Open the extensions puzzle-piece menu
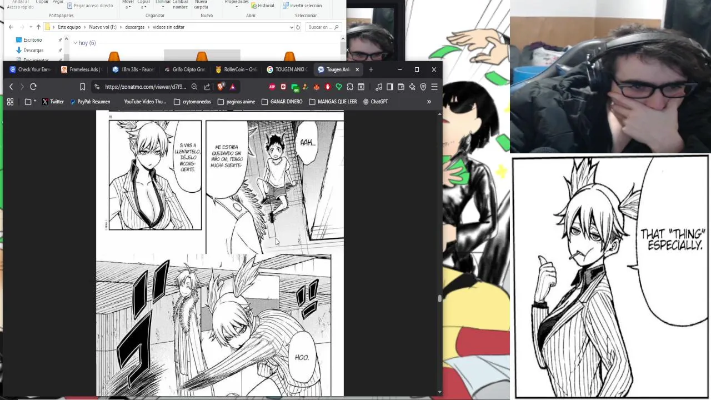The image size is (711, 400). tap(350, 87)
